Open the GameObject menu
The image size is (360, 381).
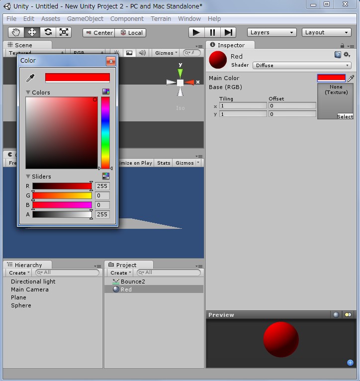tap(85, 19)
